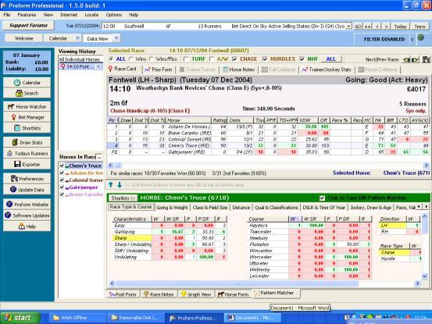The width and height of the screenshot is (432, 324).
Task: Click the Support Forums button
Action: coord(28,25)
